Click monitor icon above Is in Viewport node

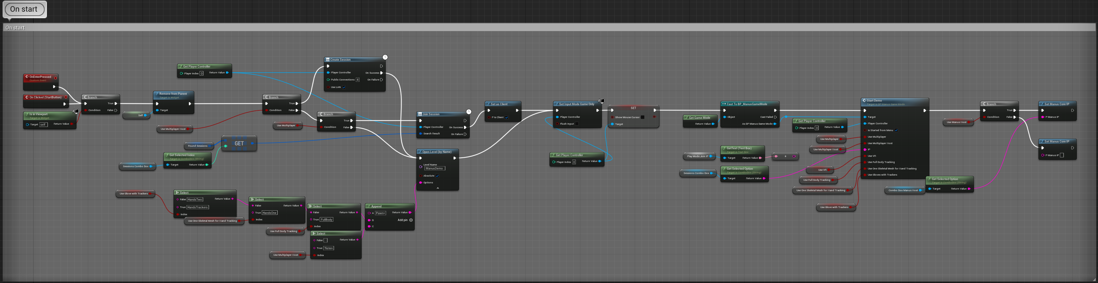76,111
